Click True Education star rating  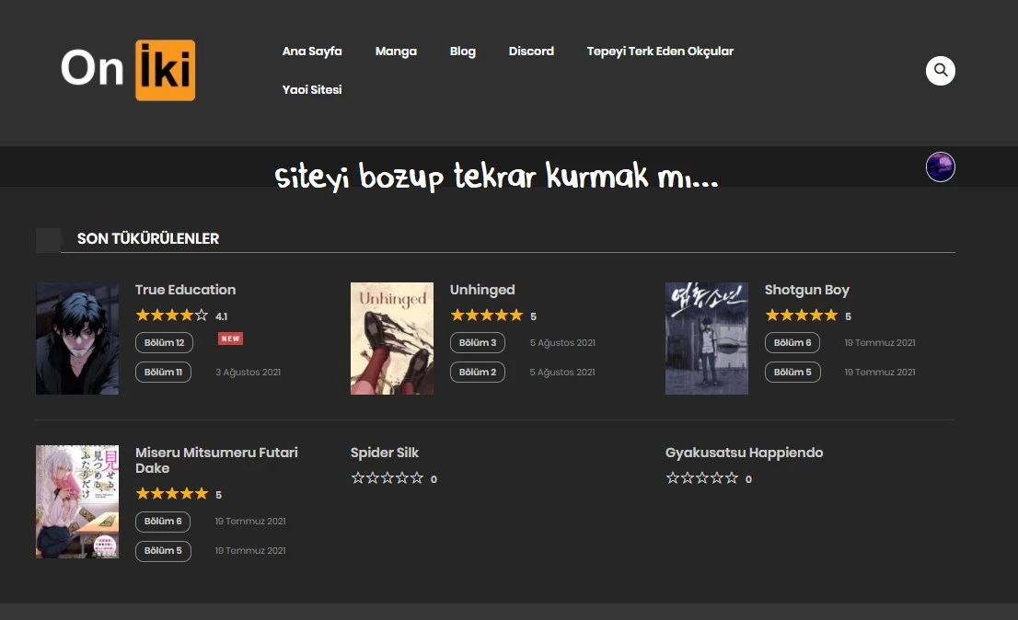(172, 316)
